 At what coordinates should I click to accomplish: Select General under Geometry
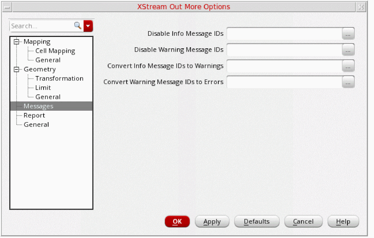click(48, 97)
